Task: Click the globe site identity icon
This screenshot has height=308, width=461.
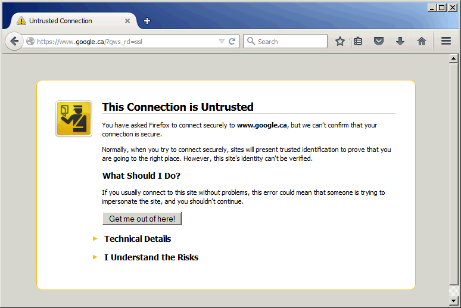Action: pos(30,42)
